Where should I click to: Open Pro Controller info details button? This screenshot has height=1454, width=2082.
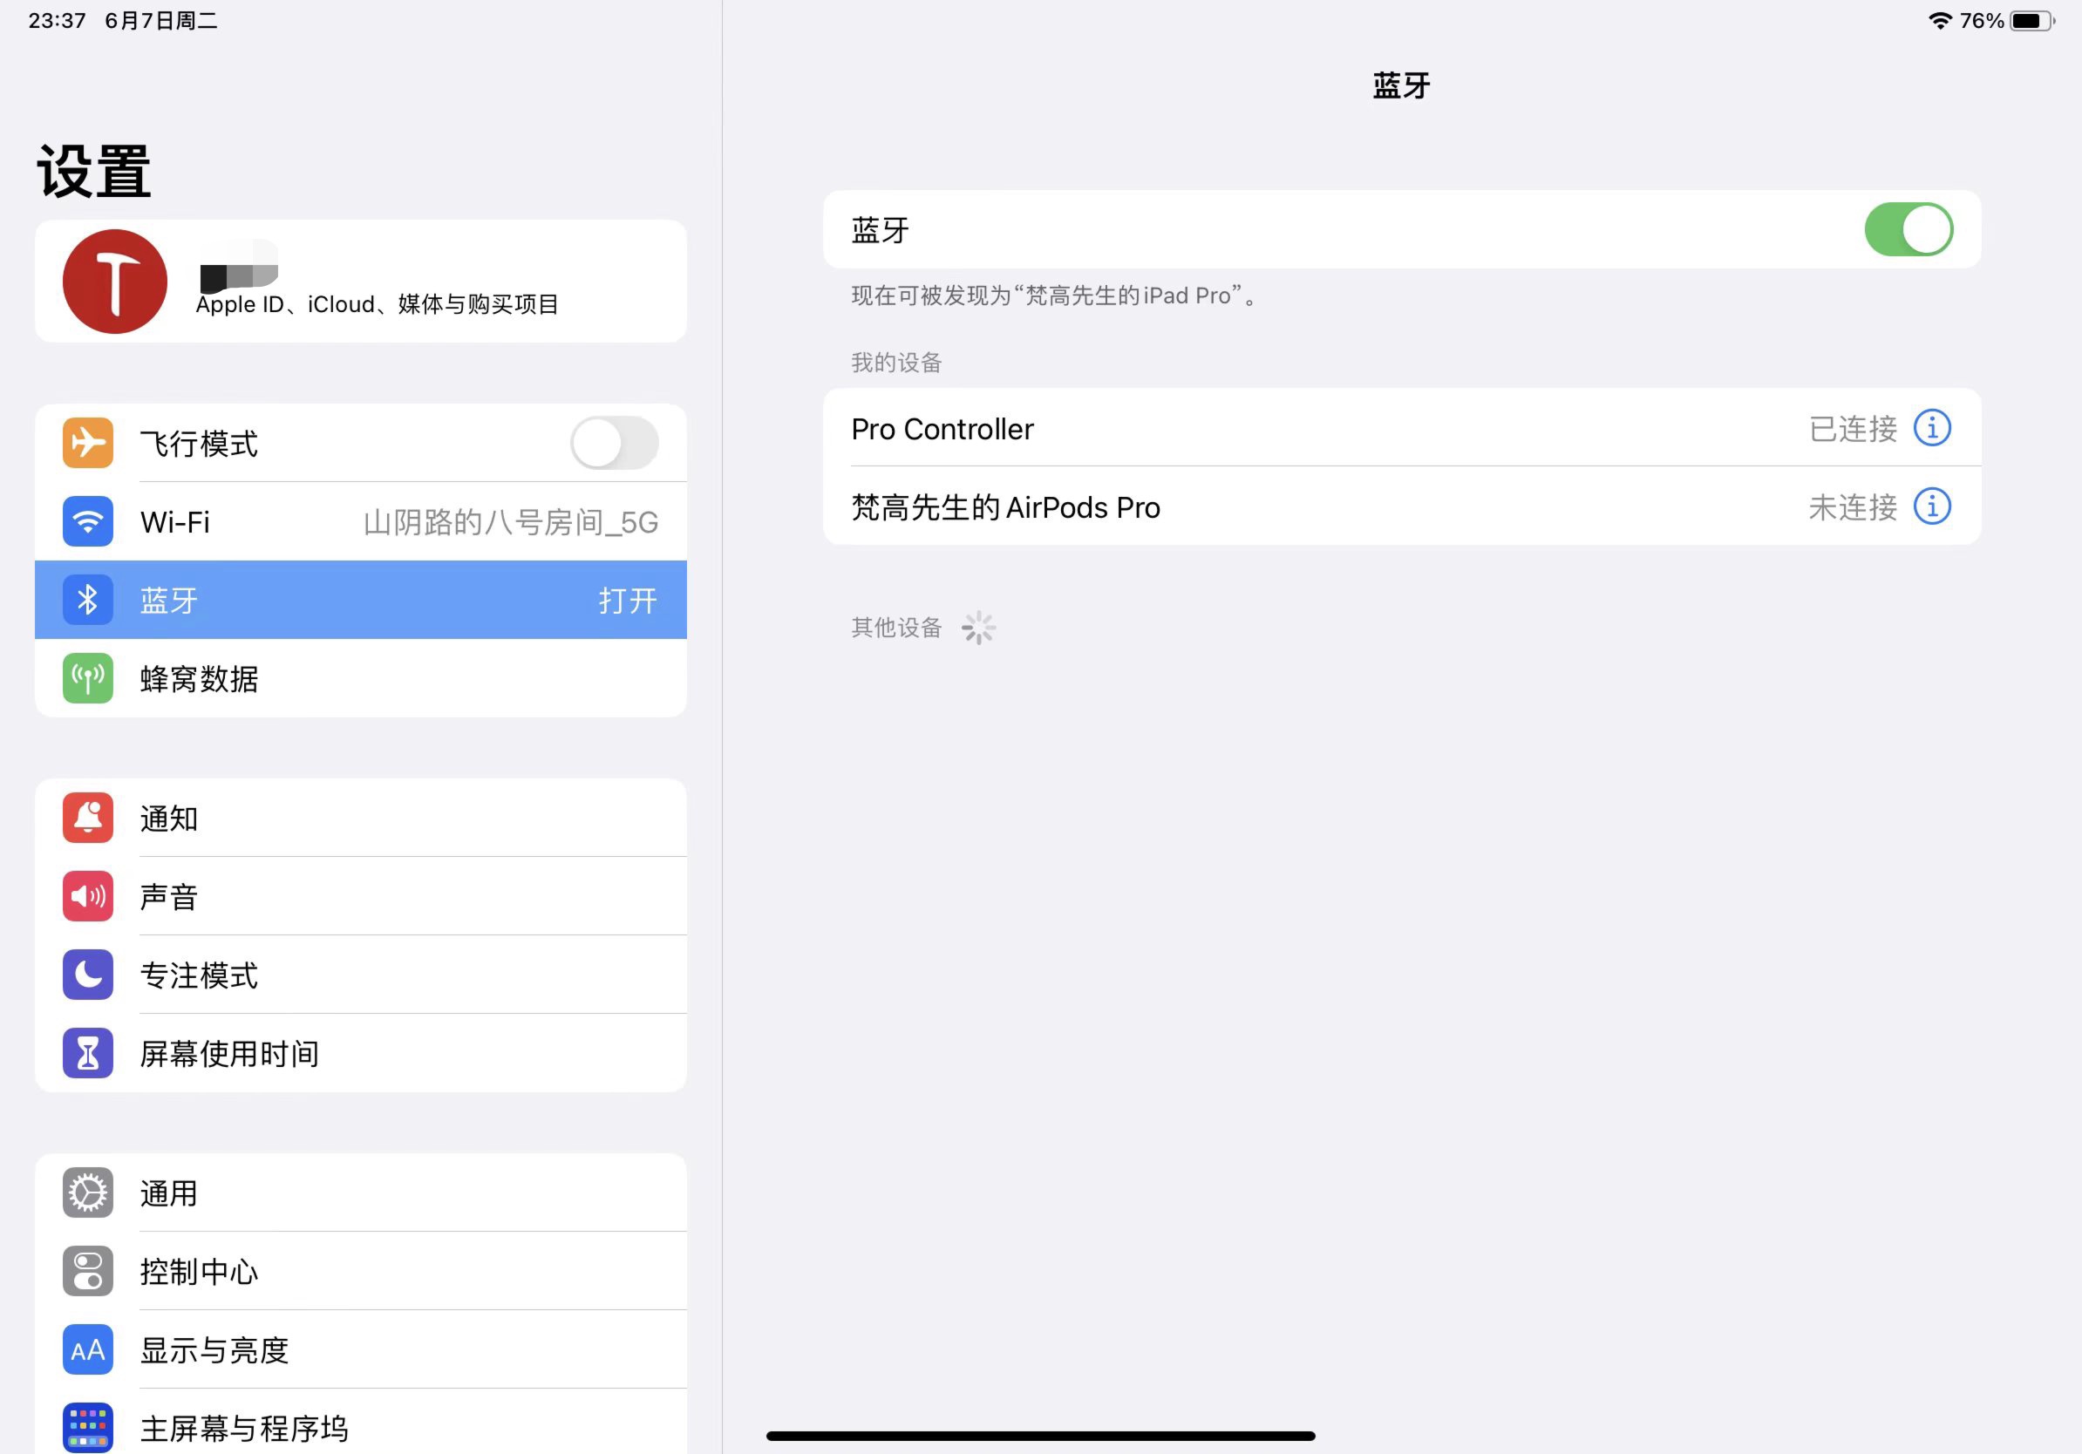point(1931,428)
